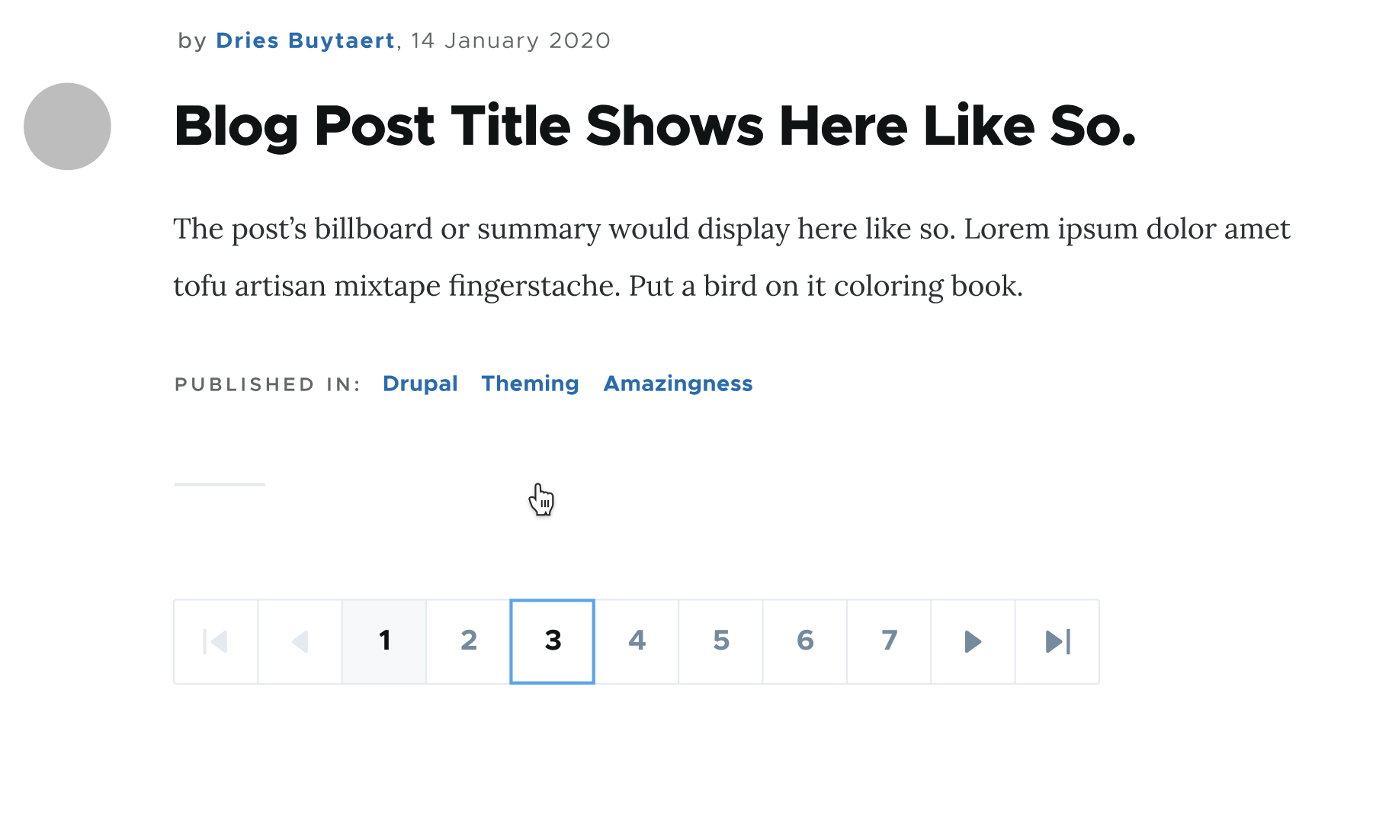Click the previous page arrow icon
Screen dimensions: 1392x825
pyautogui.click(x=300, y=641)
